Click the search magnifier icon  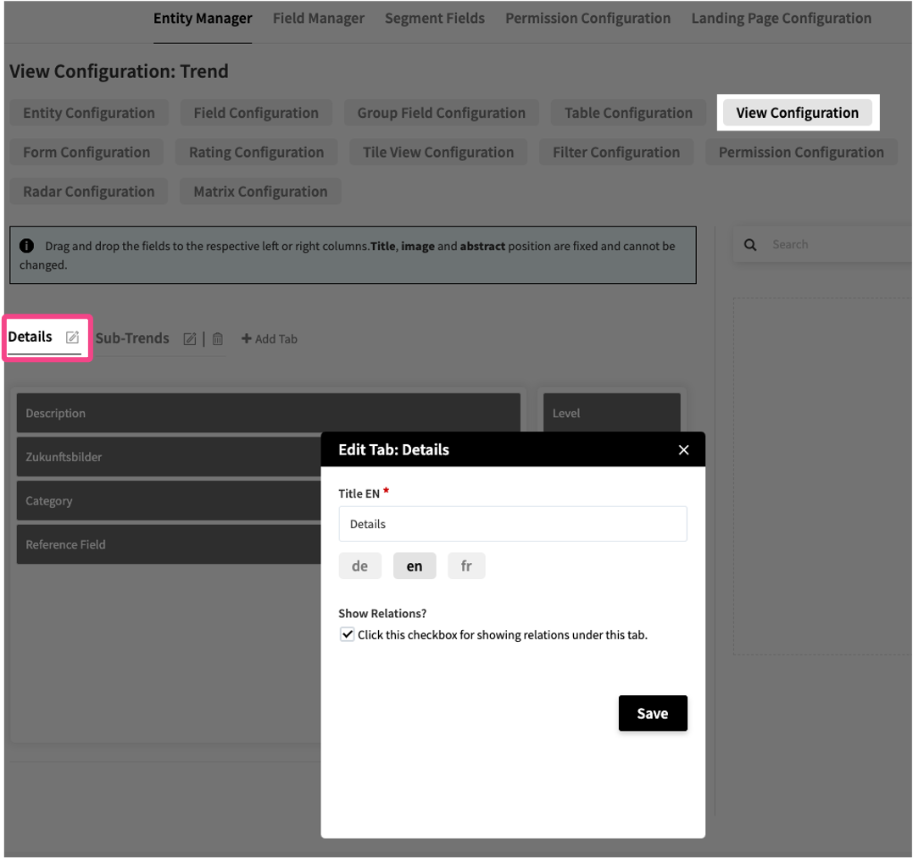750,245
